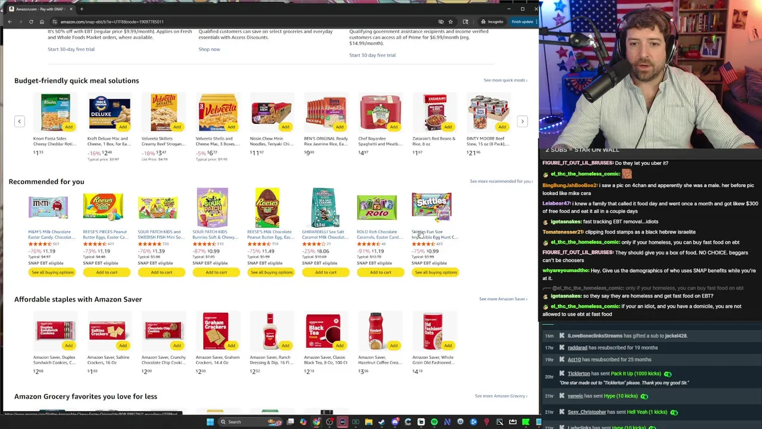Add Sour Patch Kids Bunnies to cart
Image resolution: width=762 pixels, height=429 pixels.
[x=216, y=272]
